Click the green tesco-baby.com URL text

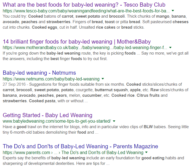(x=86, y=11)
